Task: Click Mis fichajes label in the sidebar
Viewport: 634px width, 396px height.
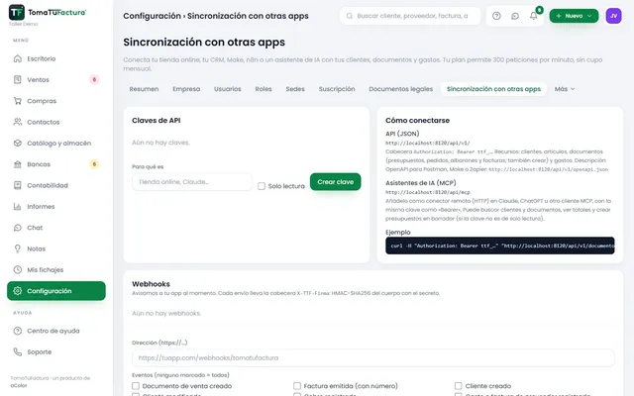Action: (46, 269)
